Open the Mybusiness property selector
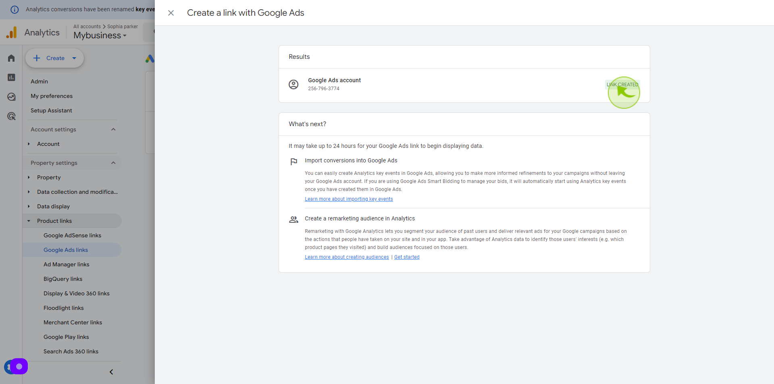 coord(100,35)
